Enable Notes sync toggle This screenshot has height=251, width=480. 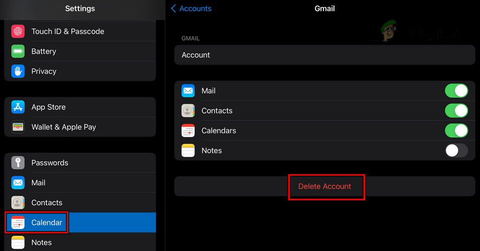pyautogui.click(x=456, y=150)
